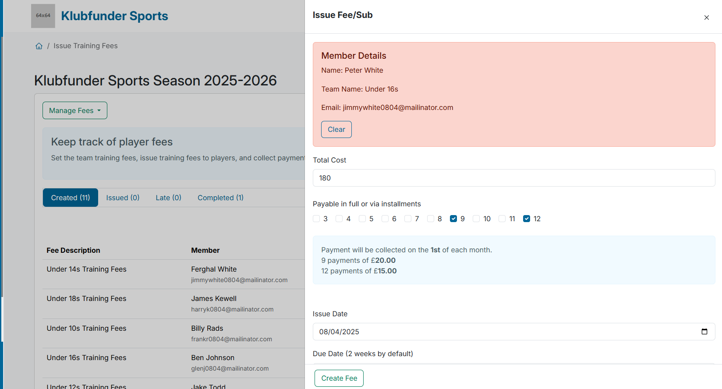Switch to the Created (11) tab
This screenshot has height=389, width=722.
(x=71, y=198)
